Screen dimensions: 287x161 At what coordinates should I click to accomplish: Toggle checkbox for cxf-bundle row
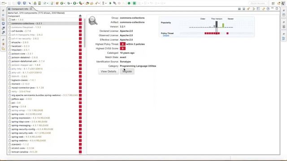click(x=9, y=31)
